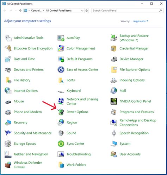The height and width of the screenshot is (175, 167).
Task: Open the NVIDIA Control Panel icon
Action: coord(114,101)
